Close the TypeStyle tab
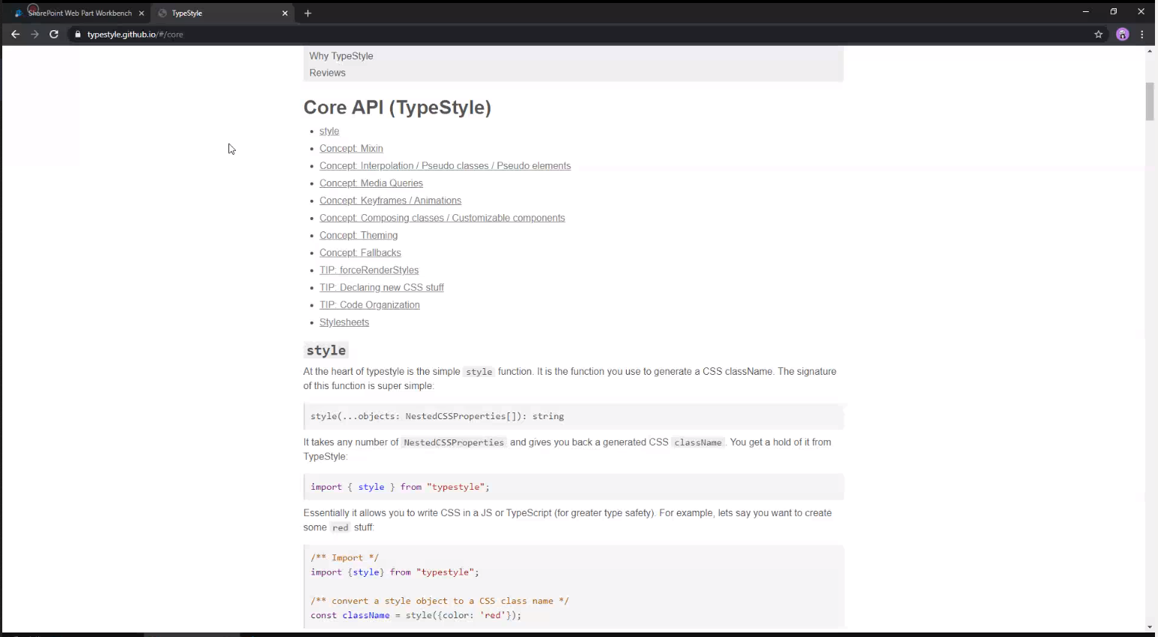Image resolution: width=1158 pixels, height=637 pixels. pyautogui.click(x=285, y=13)
